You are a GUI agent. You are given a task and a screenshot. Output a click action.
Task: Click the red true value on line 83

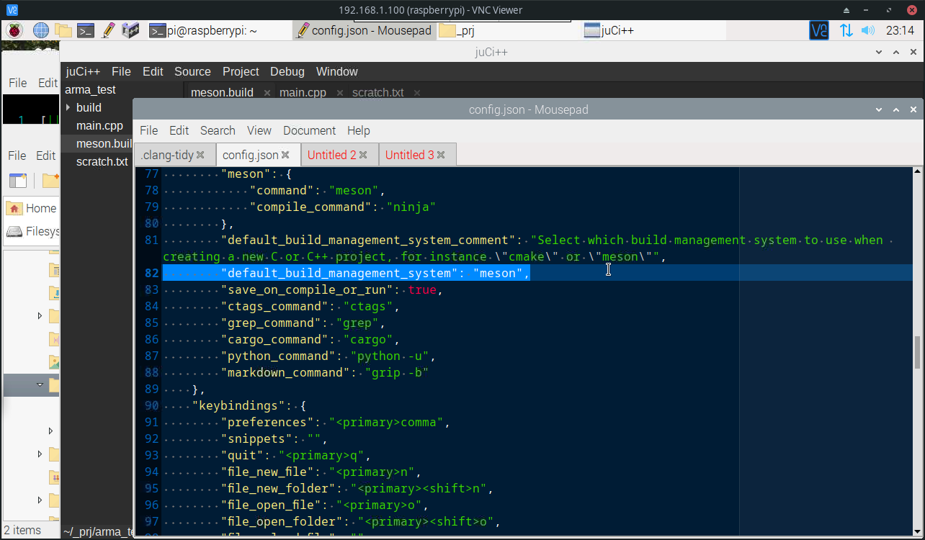pyautogui.click(x=423, y=289)
